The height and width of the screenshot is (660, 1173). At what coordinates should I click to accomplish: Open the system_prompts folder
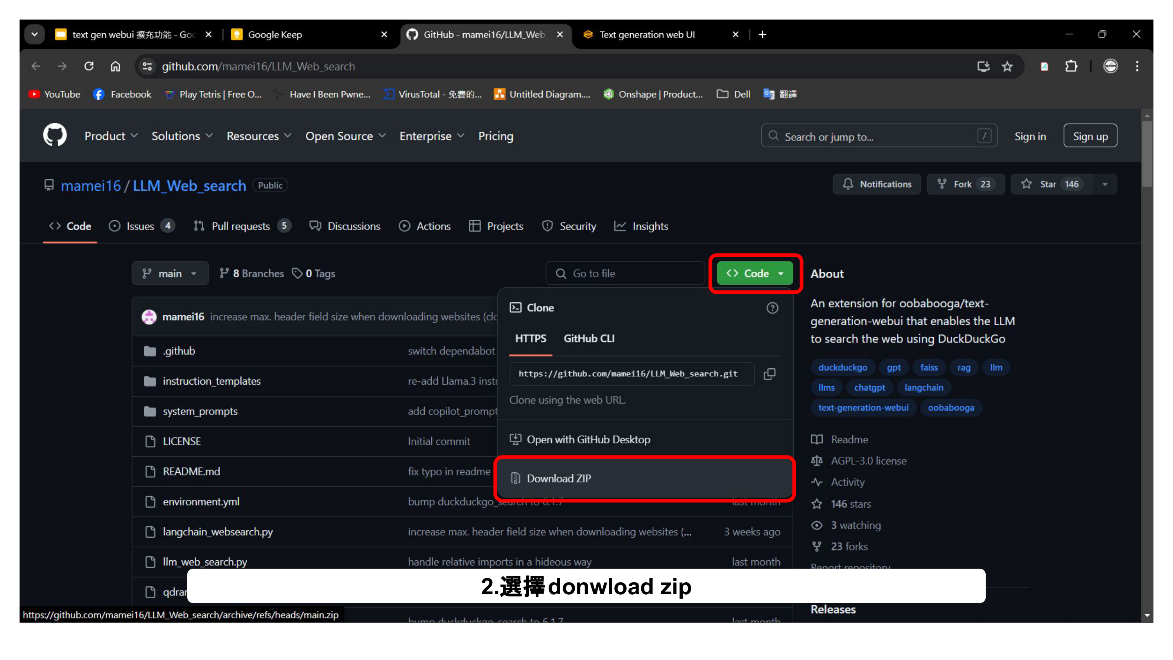click(200, 411)
